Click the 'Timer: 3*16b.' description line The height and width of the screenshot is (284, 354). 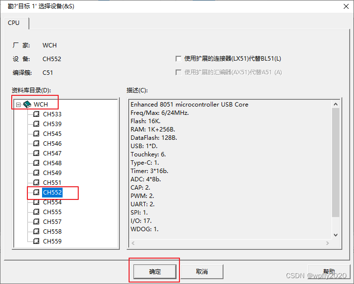pos(149,171)
